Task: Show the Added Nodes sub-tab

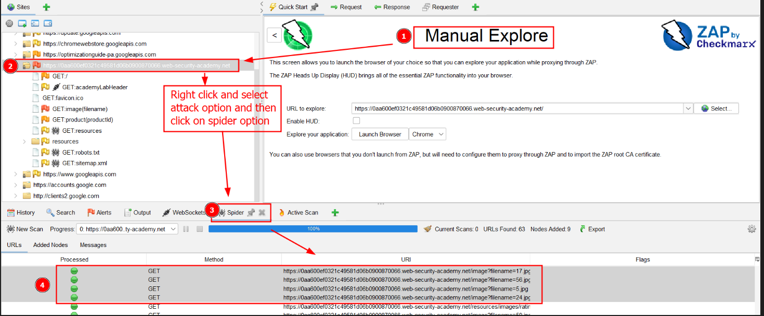Action: point(50,245)
